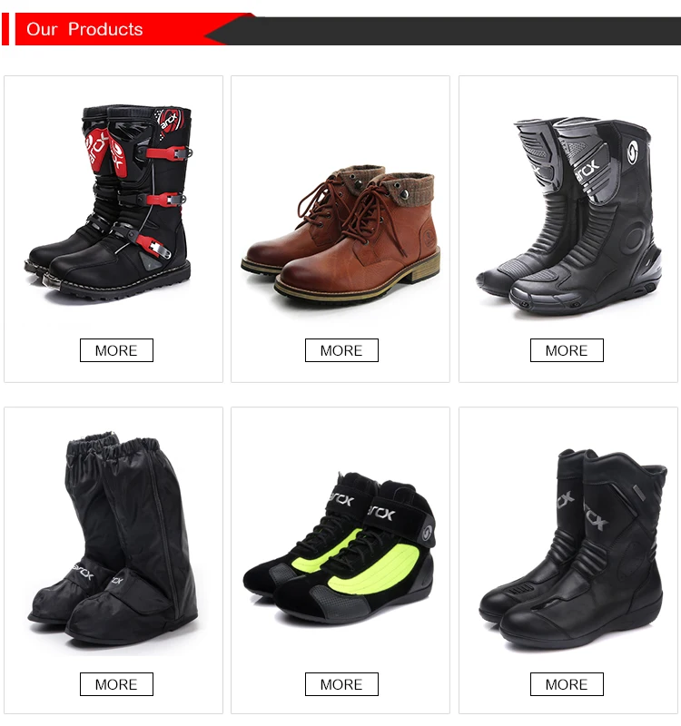The height and width of the screenshot is (726, 681).
Task: Open the brown lace-up leather boots image
Action: (341, 233)
